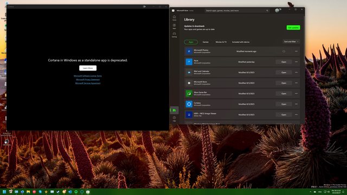Open the Microsoft Privacy Statement link
This screenshot has width=347, height=195.
click(88, 80)
